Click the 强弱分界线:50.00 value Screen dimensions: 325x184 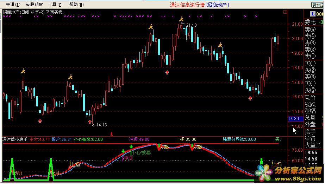tap(239, 139)
